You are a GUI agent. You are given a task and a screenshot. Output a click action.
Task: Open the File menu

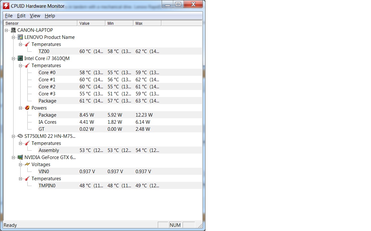click(9, 15)
